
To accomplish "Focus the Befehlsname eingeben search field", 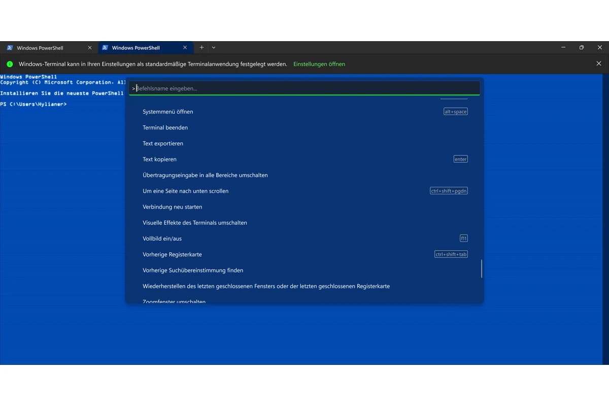I will pyautogui.click(x=304, y=88).
